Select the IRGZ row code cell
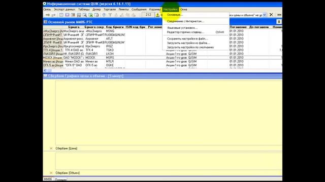The width and height of the screenshot is (325, 182). [x=110, y=46]
